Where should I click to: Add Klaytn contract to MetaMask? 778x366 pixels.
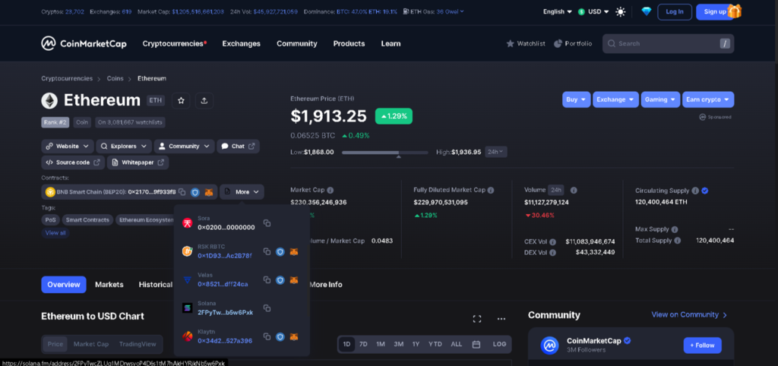point(294,336)
